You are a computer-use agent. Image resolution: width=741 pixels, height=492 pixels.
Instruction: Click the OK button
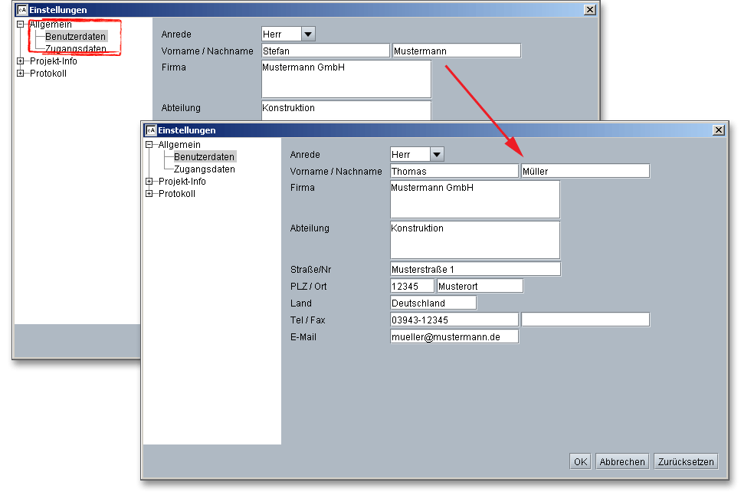click(580, 461)
